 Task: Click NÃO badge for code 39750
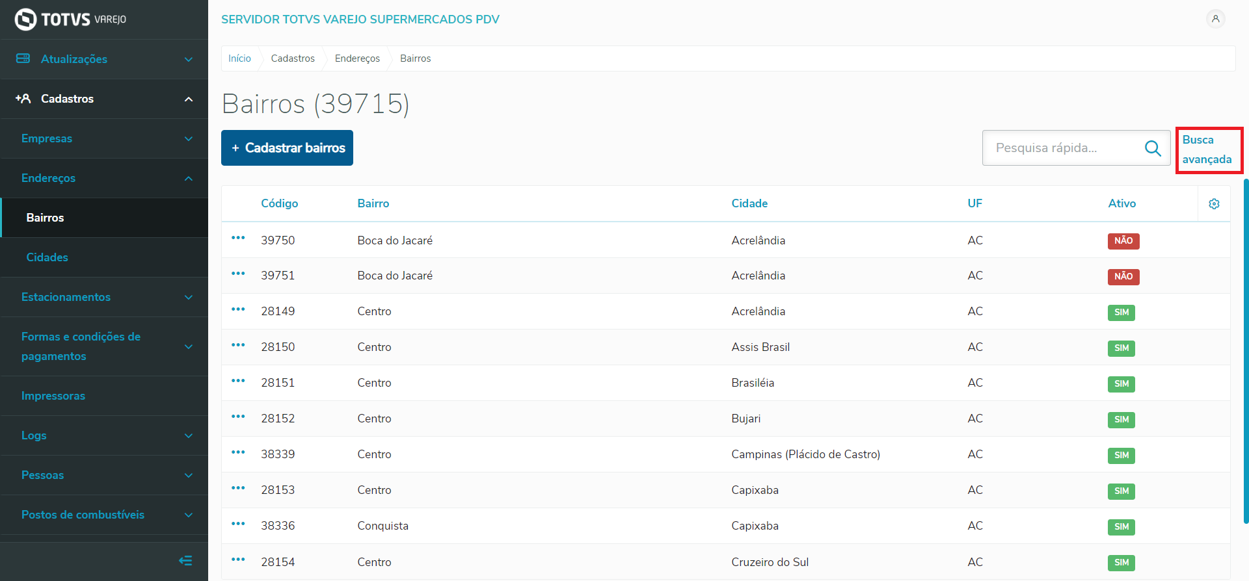pos(1123,241)
